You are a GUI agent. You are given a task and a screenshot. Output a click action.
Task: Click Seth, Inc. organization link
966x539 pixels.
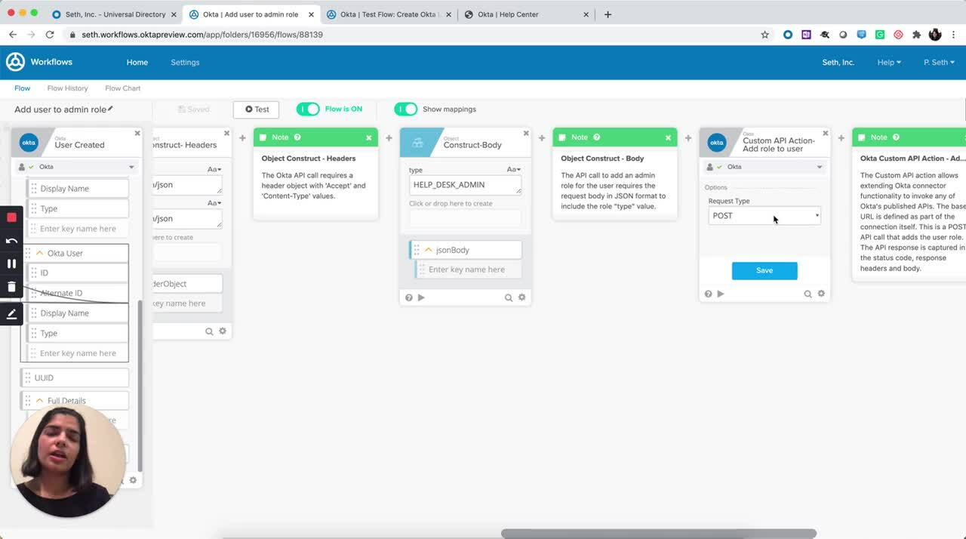click(x=838, y=63)
